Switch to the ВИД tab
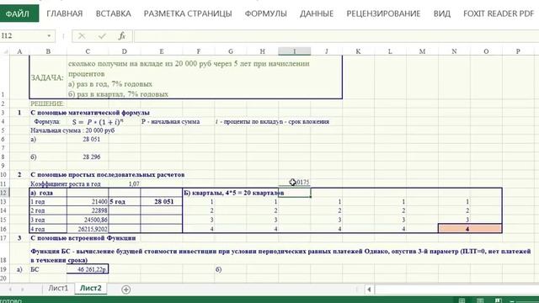 (x=441, y=13)
